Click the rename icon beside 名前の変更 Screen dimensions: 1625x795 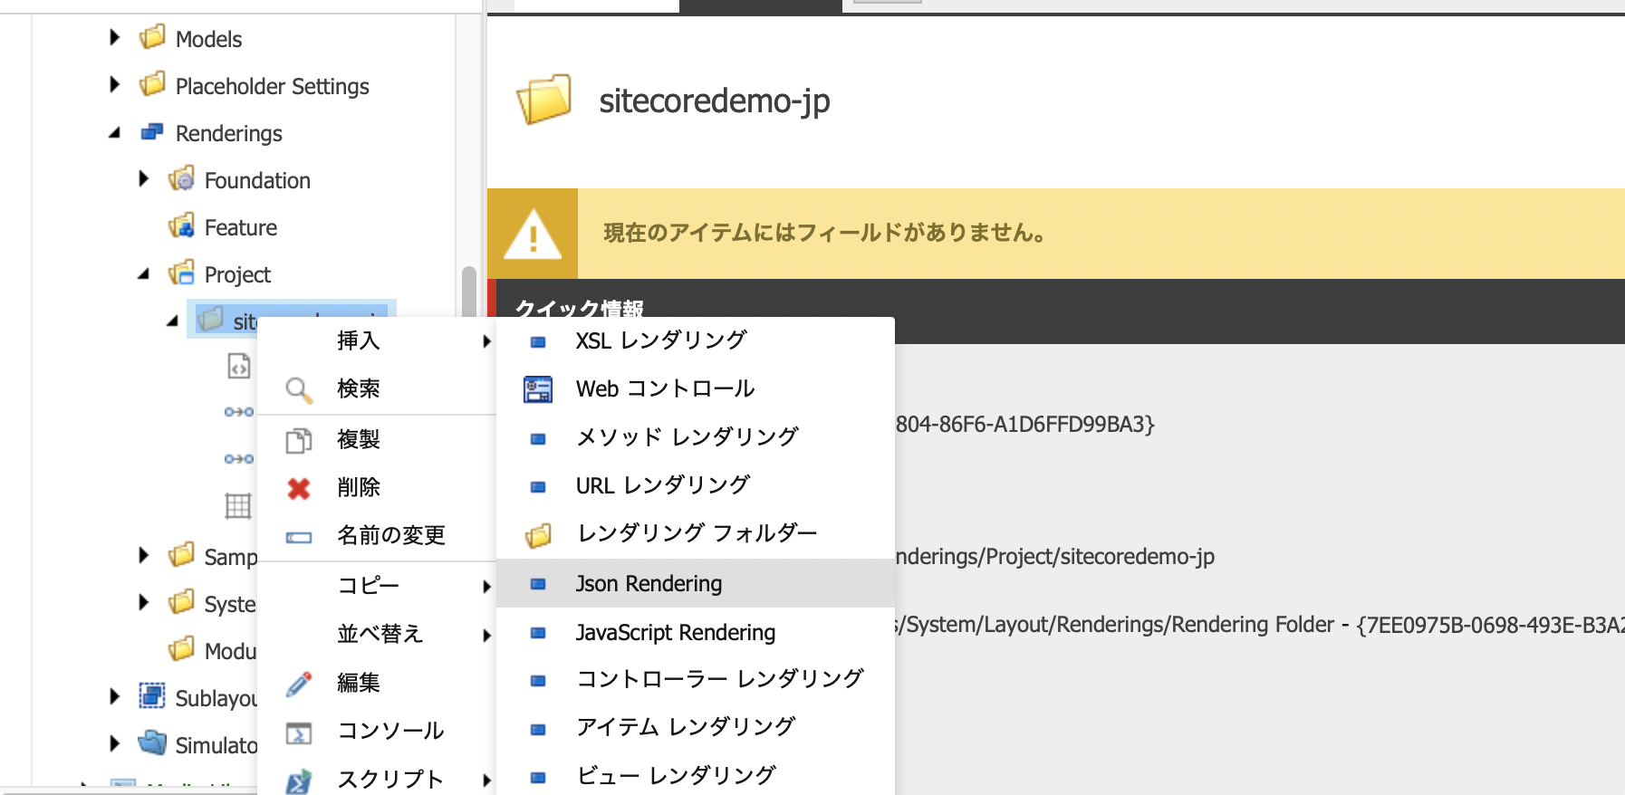(299, 537)
